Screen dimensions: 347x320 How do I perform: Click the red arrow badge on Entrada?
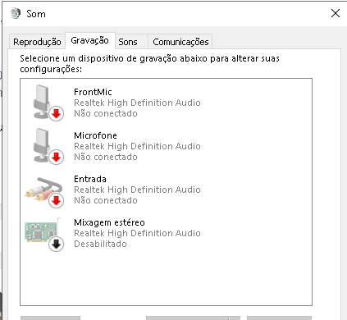click(57, 201)
